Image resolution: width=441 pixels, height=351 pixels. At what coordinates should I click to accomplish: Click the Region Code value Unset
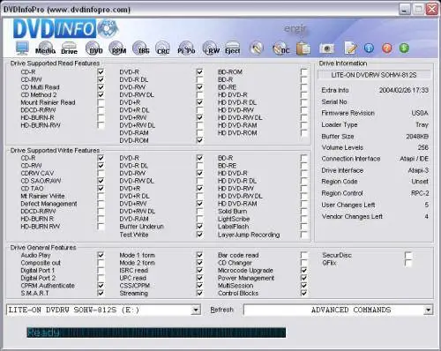click(420, 182)
